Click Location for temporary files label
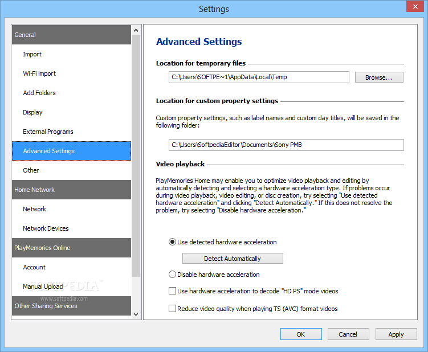This screenshot has height=352, width=428. click(x=201, y=63)
